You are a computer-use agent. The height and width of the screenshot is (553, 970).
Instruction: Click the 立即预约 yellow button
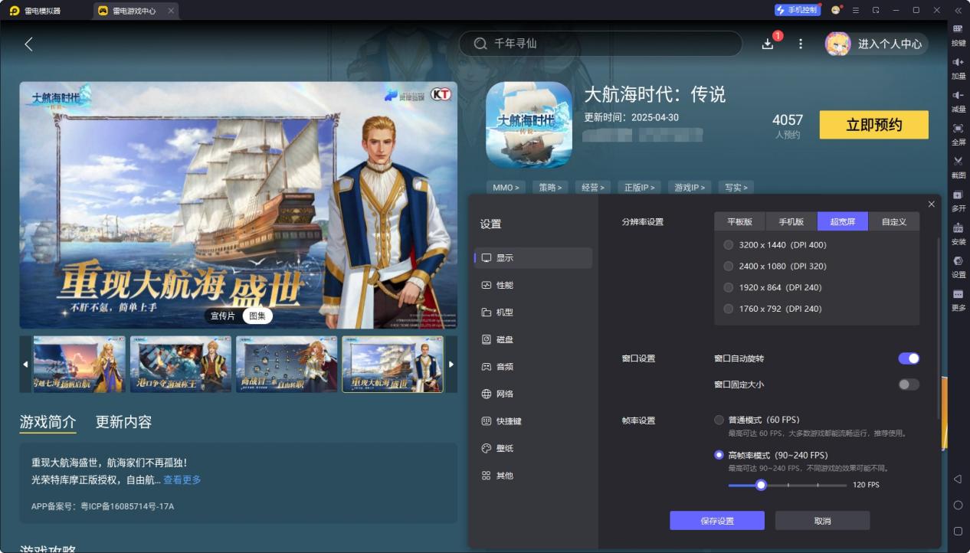873,125
